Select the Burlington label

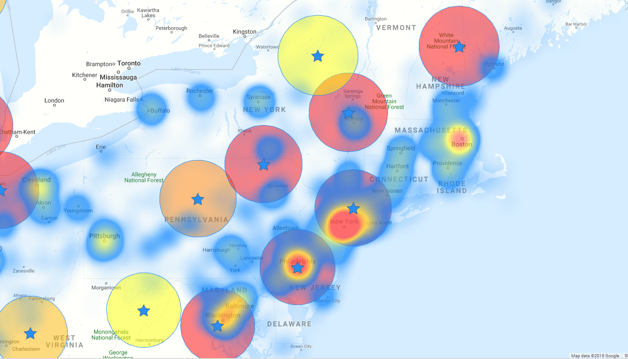(376, 19)
